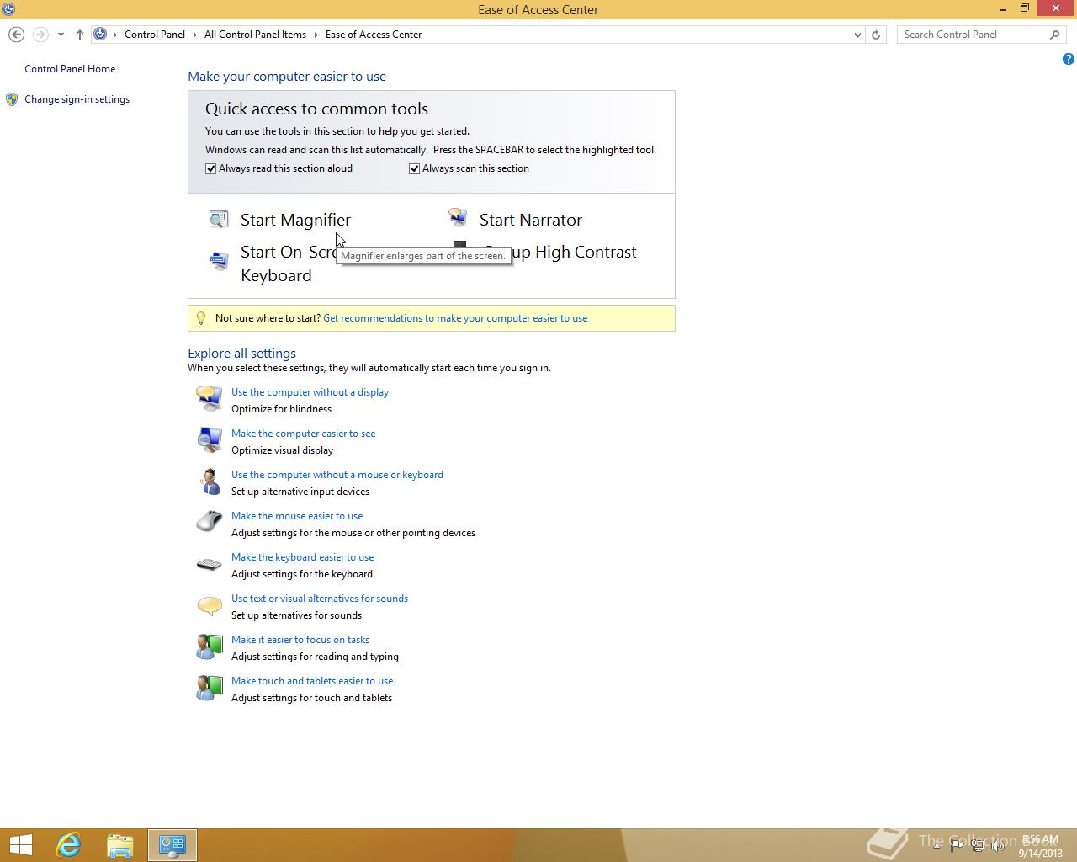Click the network tray icon
1077x862 pixels.
977,846
